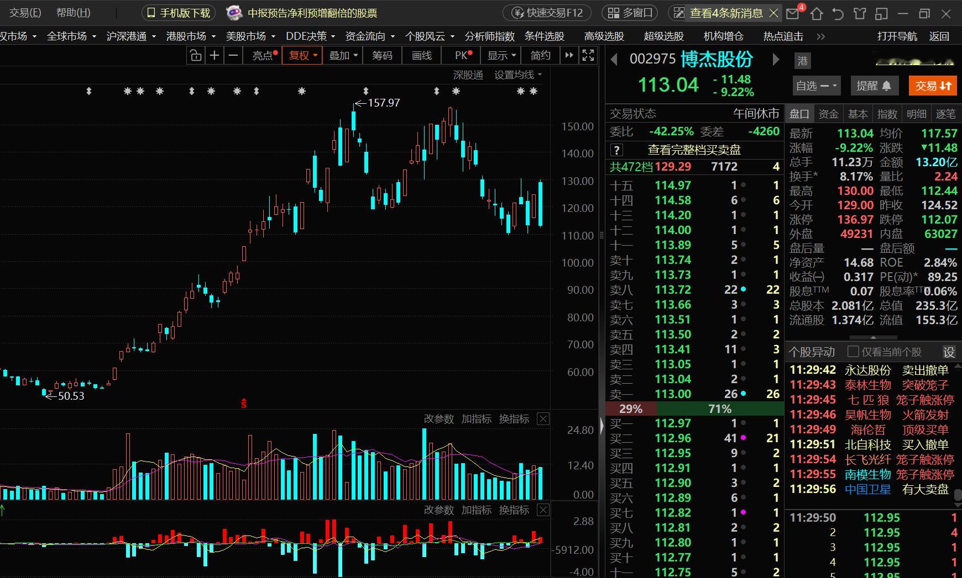This screenshot has width=962, height=578.
Task: Open the mail envelope notifications icon
Action: tap(793, 13)
